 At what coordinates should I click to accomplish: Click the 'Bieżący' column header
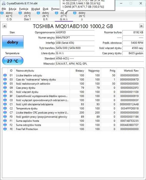(x=77, y=71)
